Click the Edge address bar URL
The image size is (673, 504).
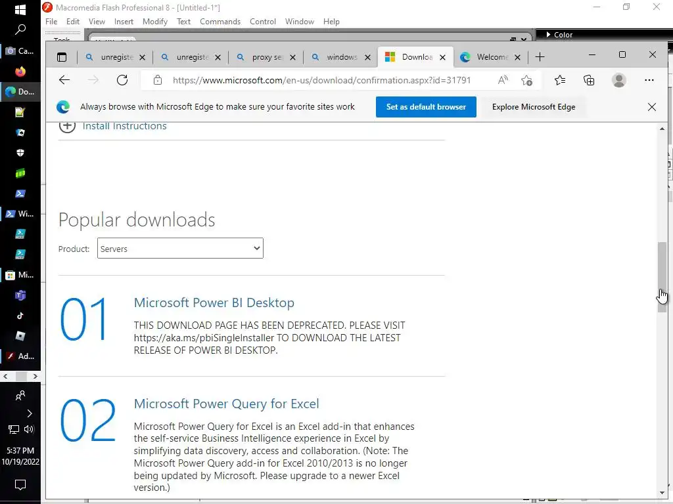click(x=321, y=80)
